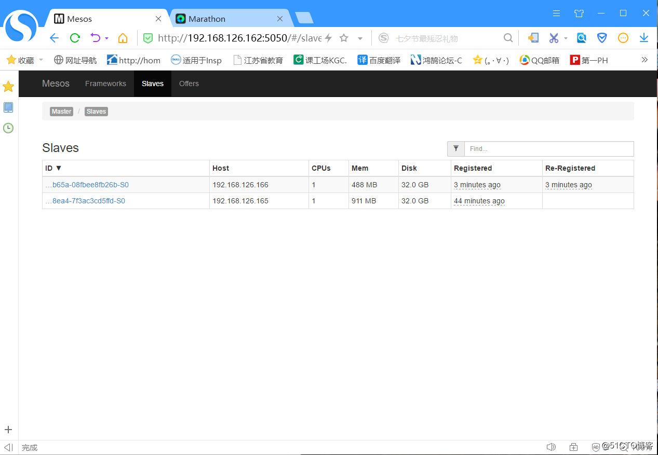Click the Slaves breadcrumb badge

coord(96,112)
